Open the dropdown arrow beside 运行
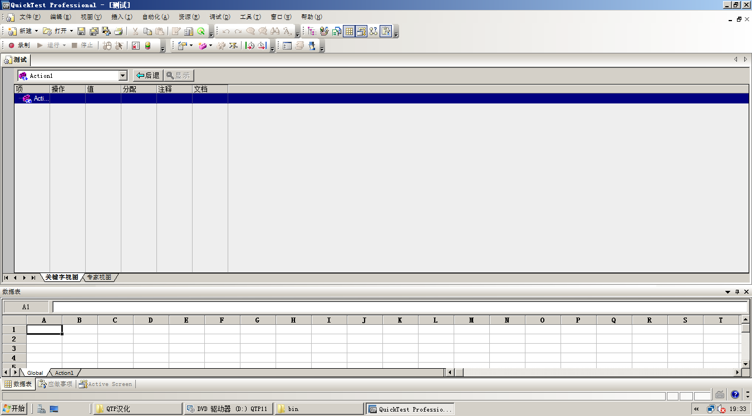The image size is (752, 416). [64, 46]
